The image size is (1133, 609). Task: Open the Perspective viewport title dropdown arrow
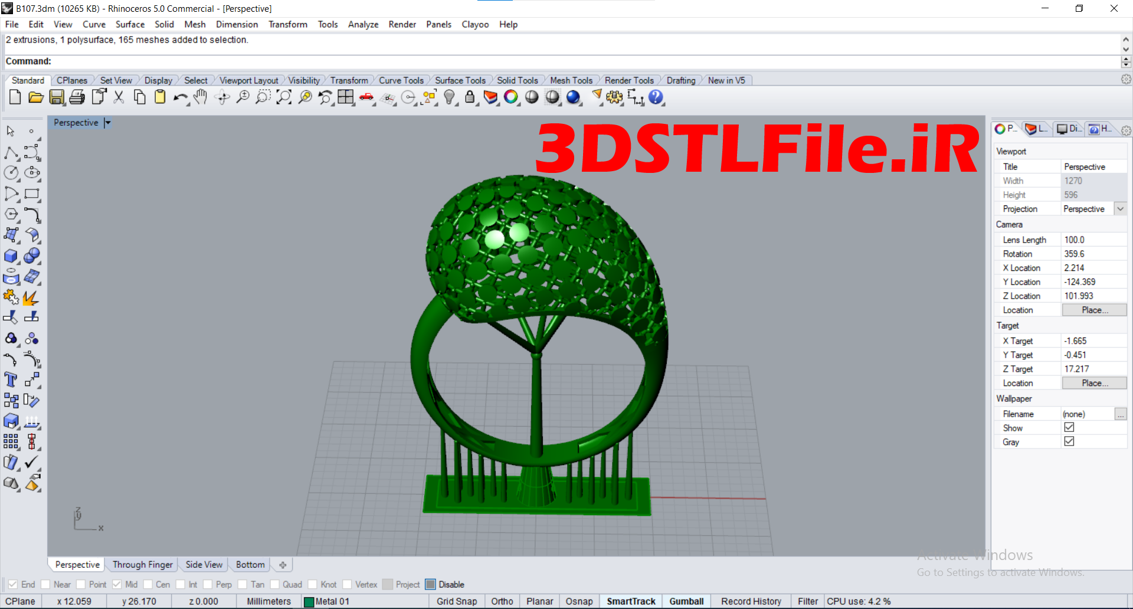[107, 123]
